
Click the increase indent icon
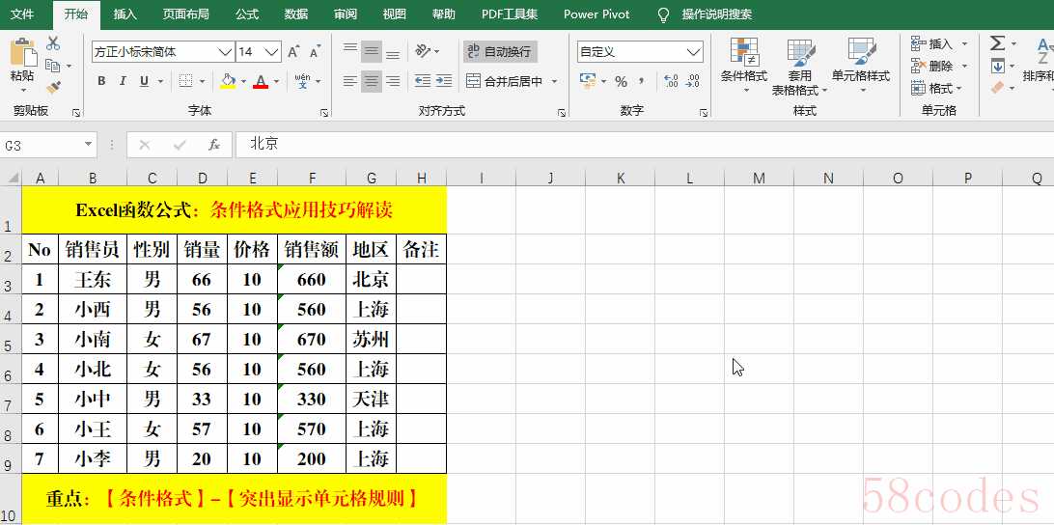coord(443,82)
